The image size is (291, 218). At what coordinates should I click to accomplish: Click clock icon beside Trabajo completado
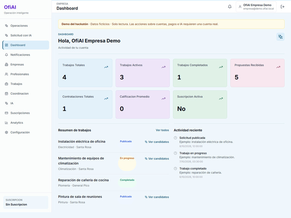tap(175, 169)
